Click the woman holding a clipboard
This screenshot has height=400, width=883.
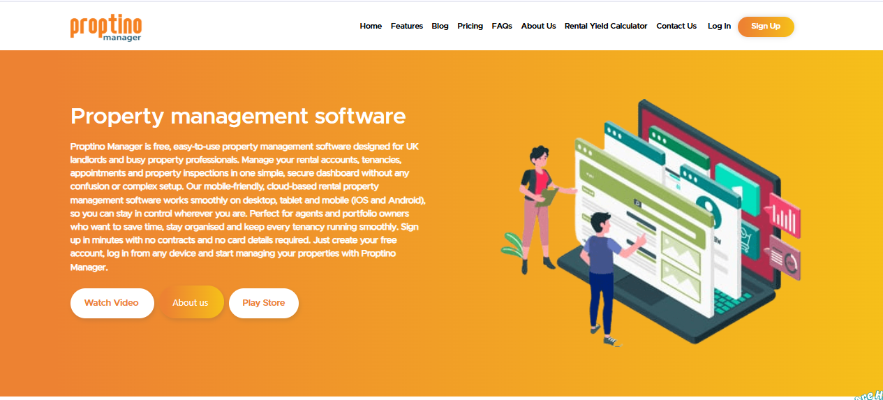pos(539,206)
